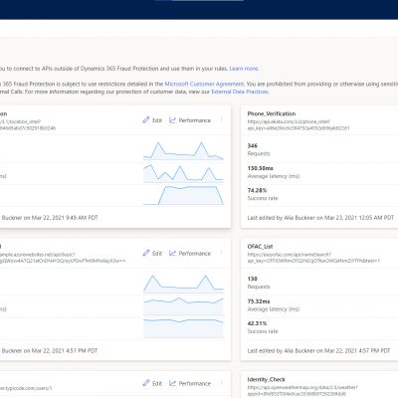Click the latency sparkline in the location_intel card
This screenshot has width=398, height=398.
pos(183,173)
